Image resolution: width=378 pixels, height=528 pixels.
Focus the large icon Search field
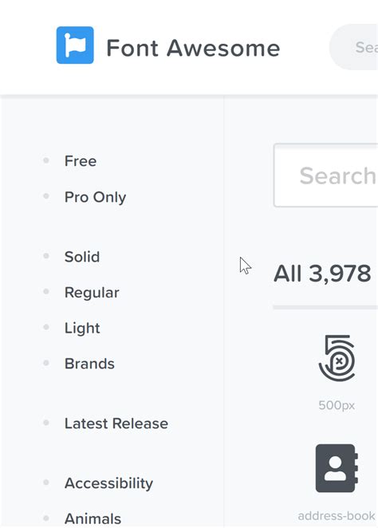(x=326, y=175)
